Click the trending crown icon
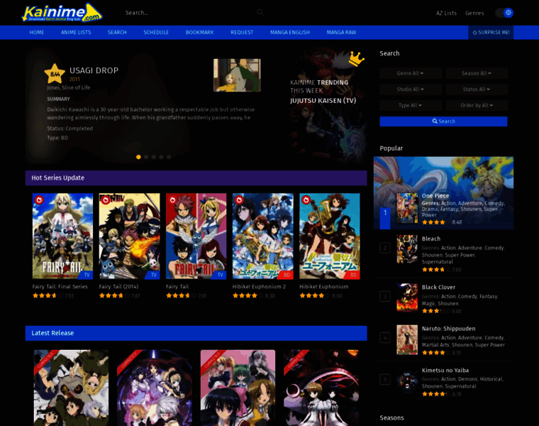Viewport: 539px width, 426px height. click(357, 58)
